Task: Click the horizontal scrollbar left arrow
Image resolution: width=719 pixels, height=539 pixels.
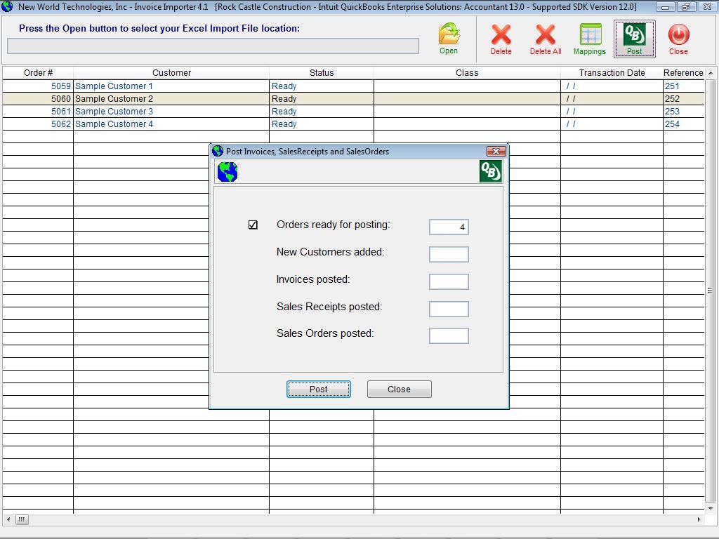Action: click(x=8, y=519)
